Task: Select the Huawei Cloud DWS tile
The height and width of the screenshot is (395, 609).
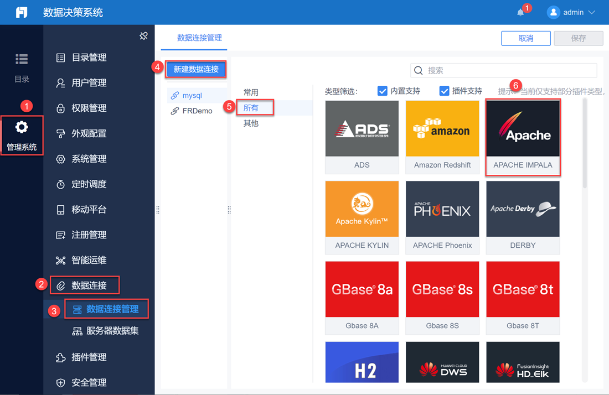Action: click(x=442, y=362)
